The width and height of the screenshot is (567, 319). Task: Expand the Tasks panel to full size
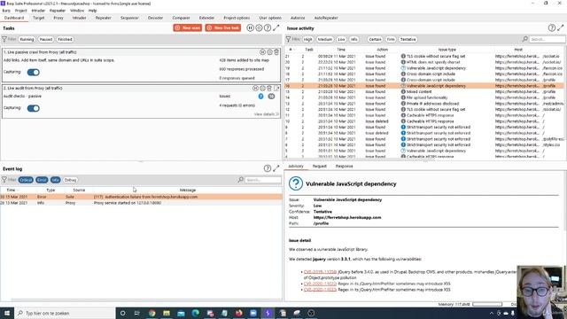(276, 27)
